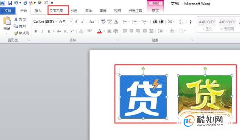Click the Sort icon in paragraph group

[181, 21]
